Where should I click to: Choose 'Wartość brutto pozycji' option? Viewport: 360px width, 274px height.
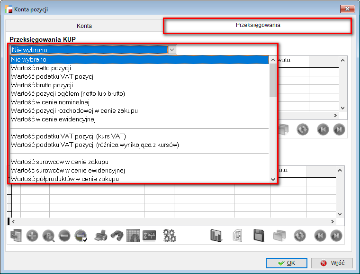coord(42,85)
